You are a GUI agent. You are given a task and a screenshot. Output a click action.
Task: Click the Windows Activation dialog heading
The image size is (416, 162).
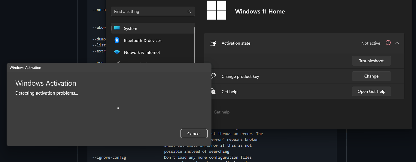click(x=46, y=83)
